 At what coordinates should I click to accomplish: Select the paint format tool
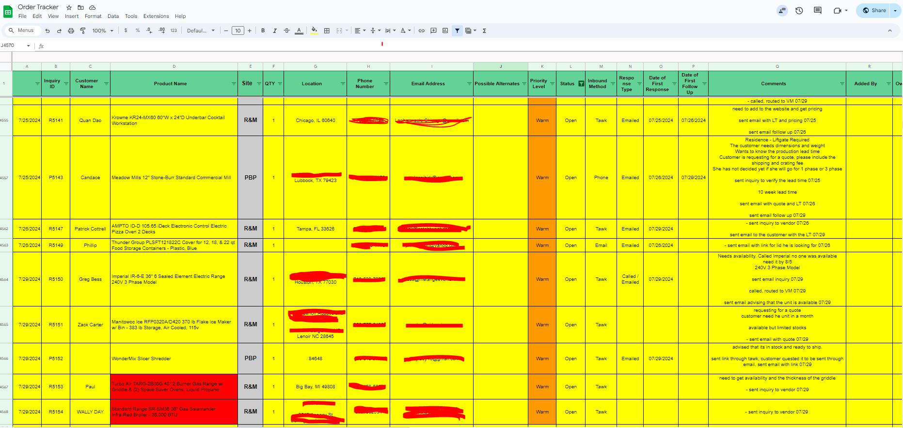(x=83, y=31)
